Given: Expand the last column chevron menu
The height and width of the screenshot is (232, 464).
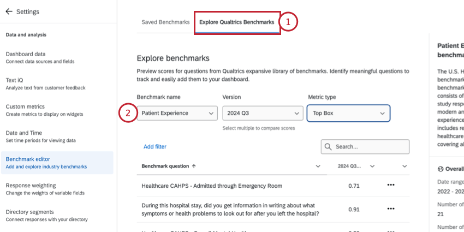Looking at the screenshot, I should click(x=404, y=166).
